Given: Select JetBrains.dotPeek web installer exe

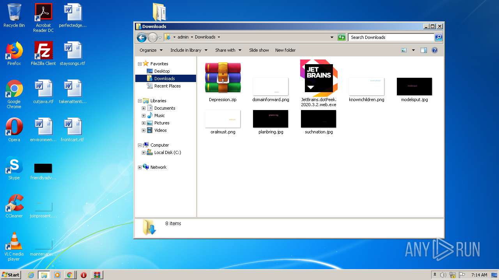Looking at the screenshot, I should pos(319,83).
